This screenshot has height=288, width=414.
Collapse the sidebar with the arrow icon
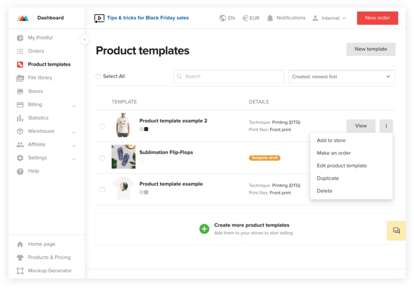(84, 39)
